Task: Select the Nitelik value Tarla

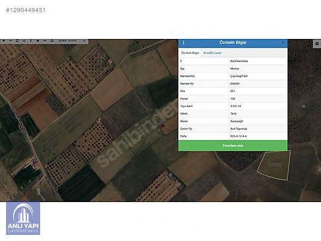Action: 233,114
